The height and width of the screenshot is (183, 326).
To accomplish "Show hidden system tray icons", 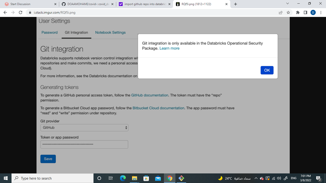I will coord(256,178).
